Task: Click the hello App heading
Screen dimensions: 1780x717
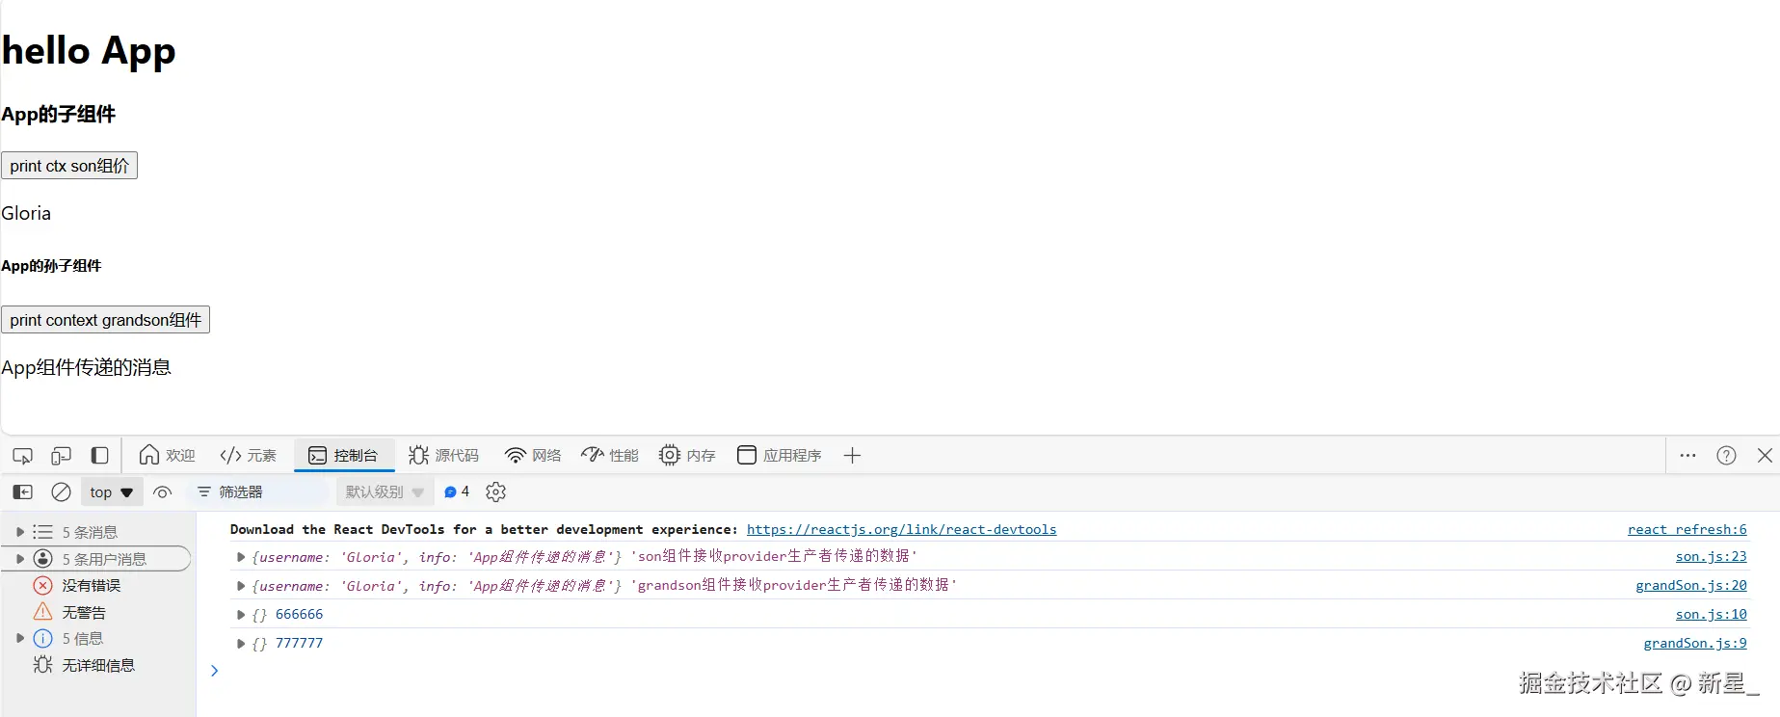Action: [89, 50]
